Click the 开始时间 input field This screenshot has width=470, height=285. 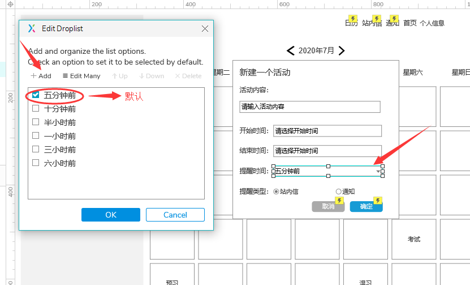327,131
